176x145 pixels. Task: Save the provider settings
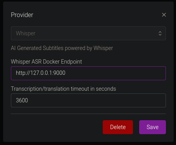152,127
